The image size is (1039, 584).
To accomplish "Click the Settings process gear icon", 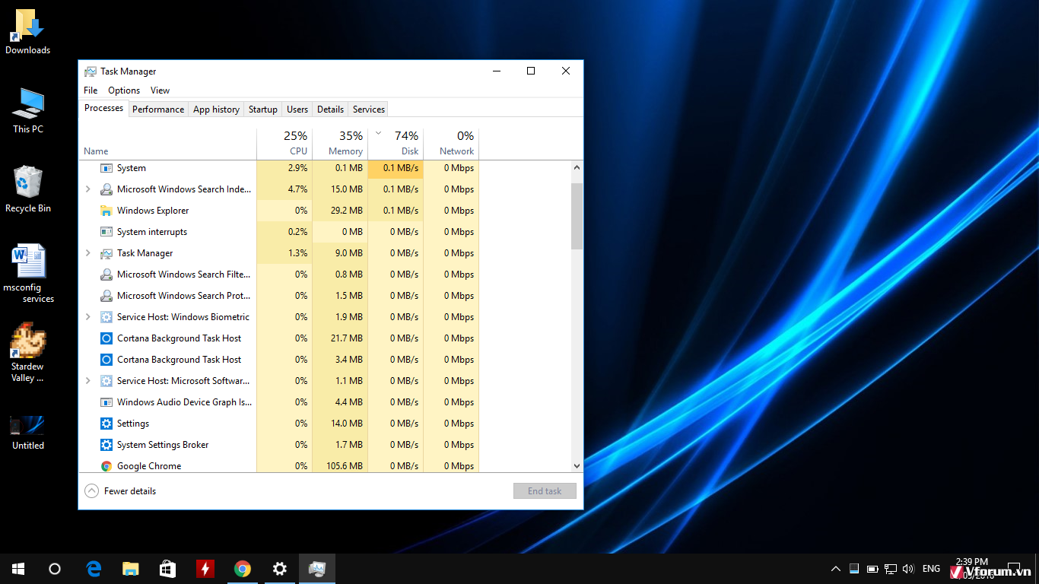I will (x=106, y=424).
